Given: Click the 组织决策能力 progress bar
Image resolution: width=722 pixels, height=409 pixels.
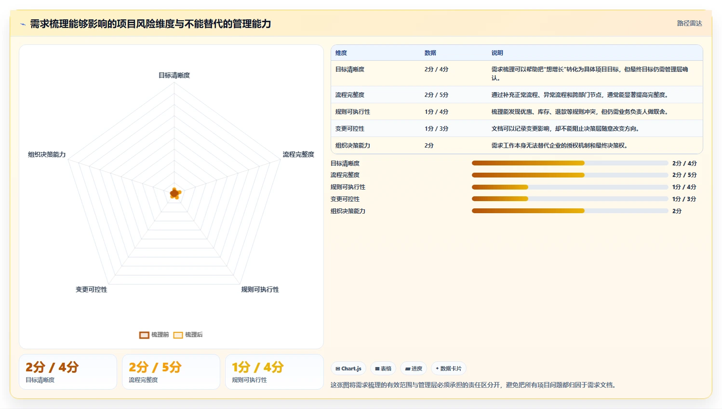Looking at the screenshot, I should 570,211.
